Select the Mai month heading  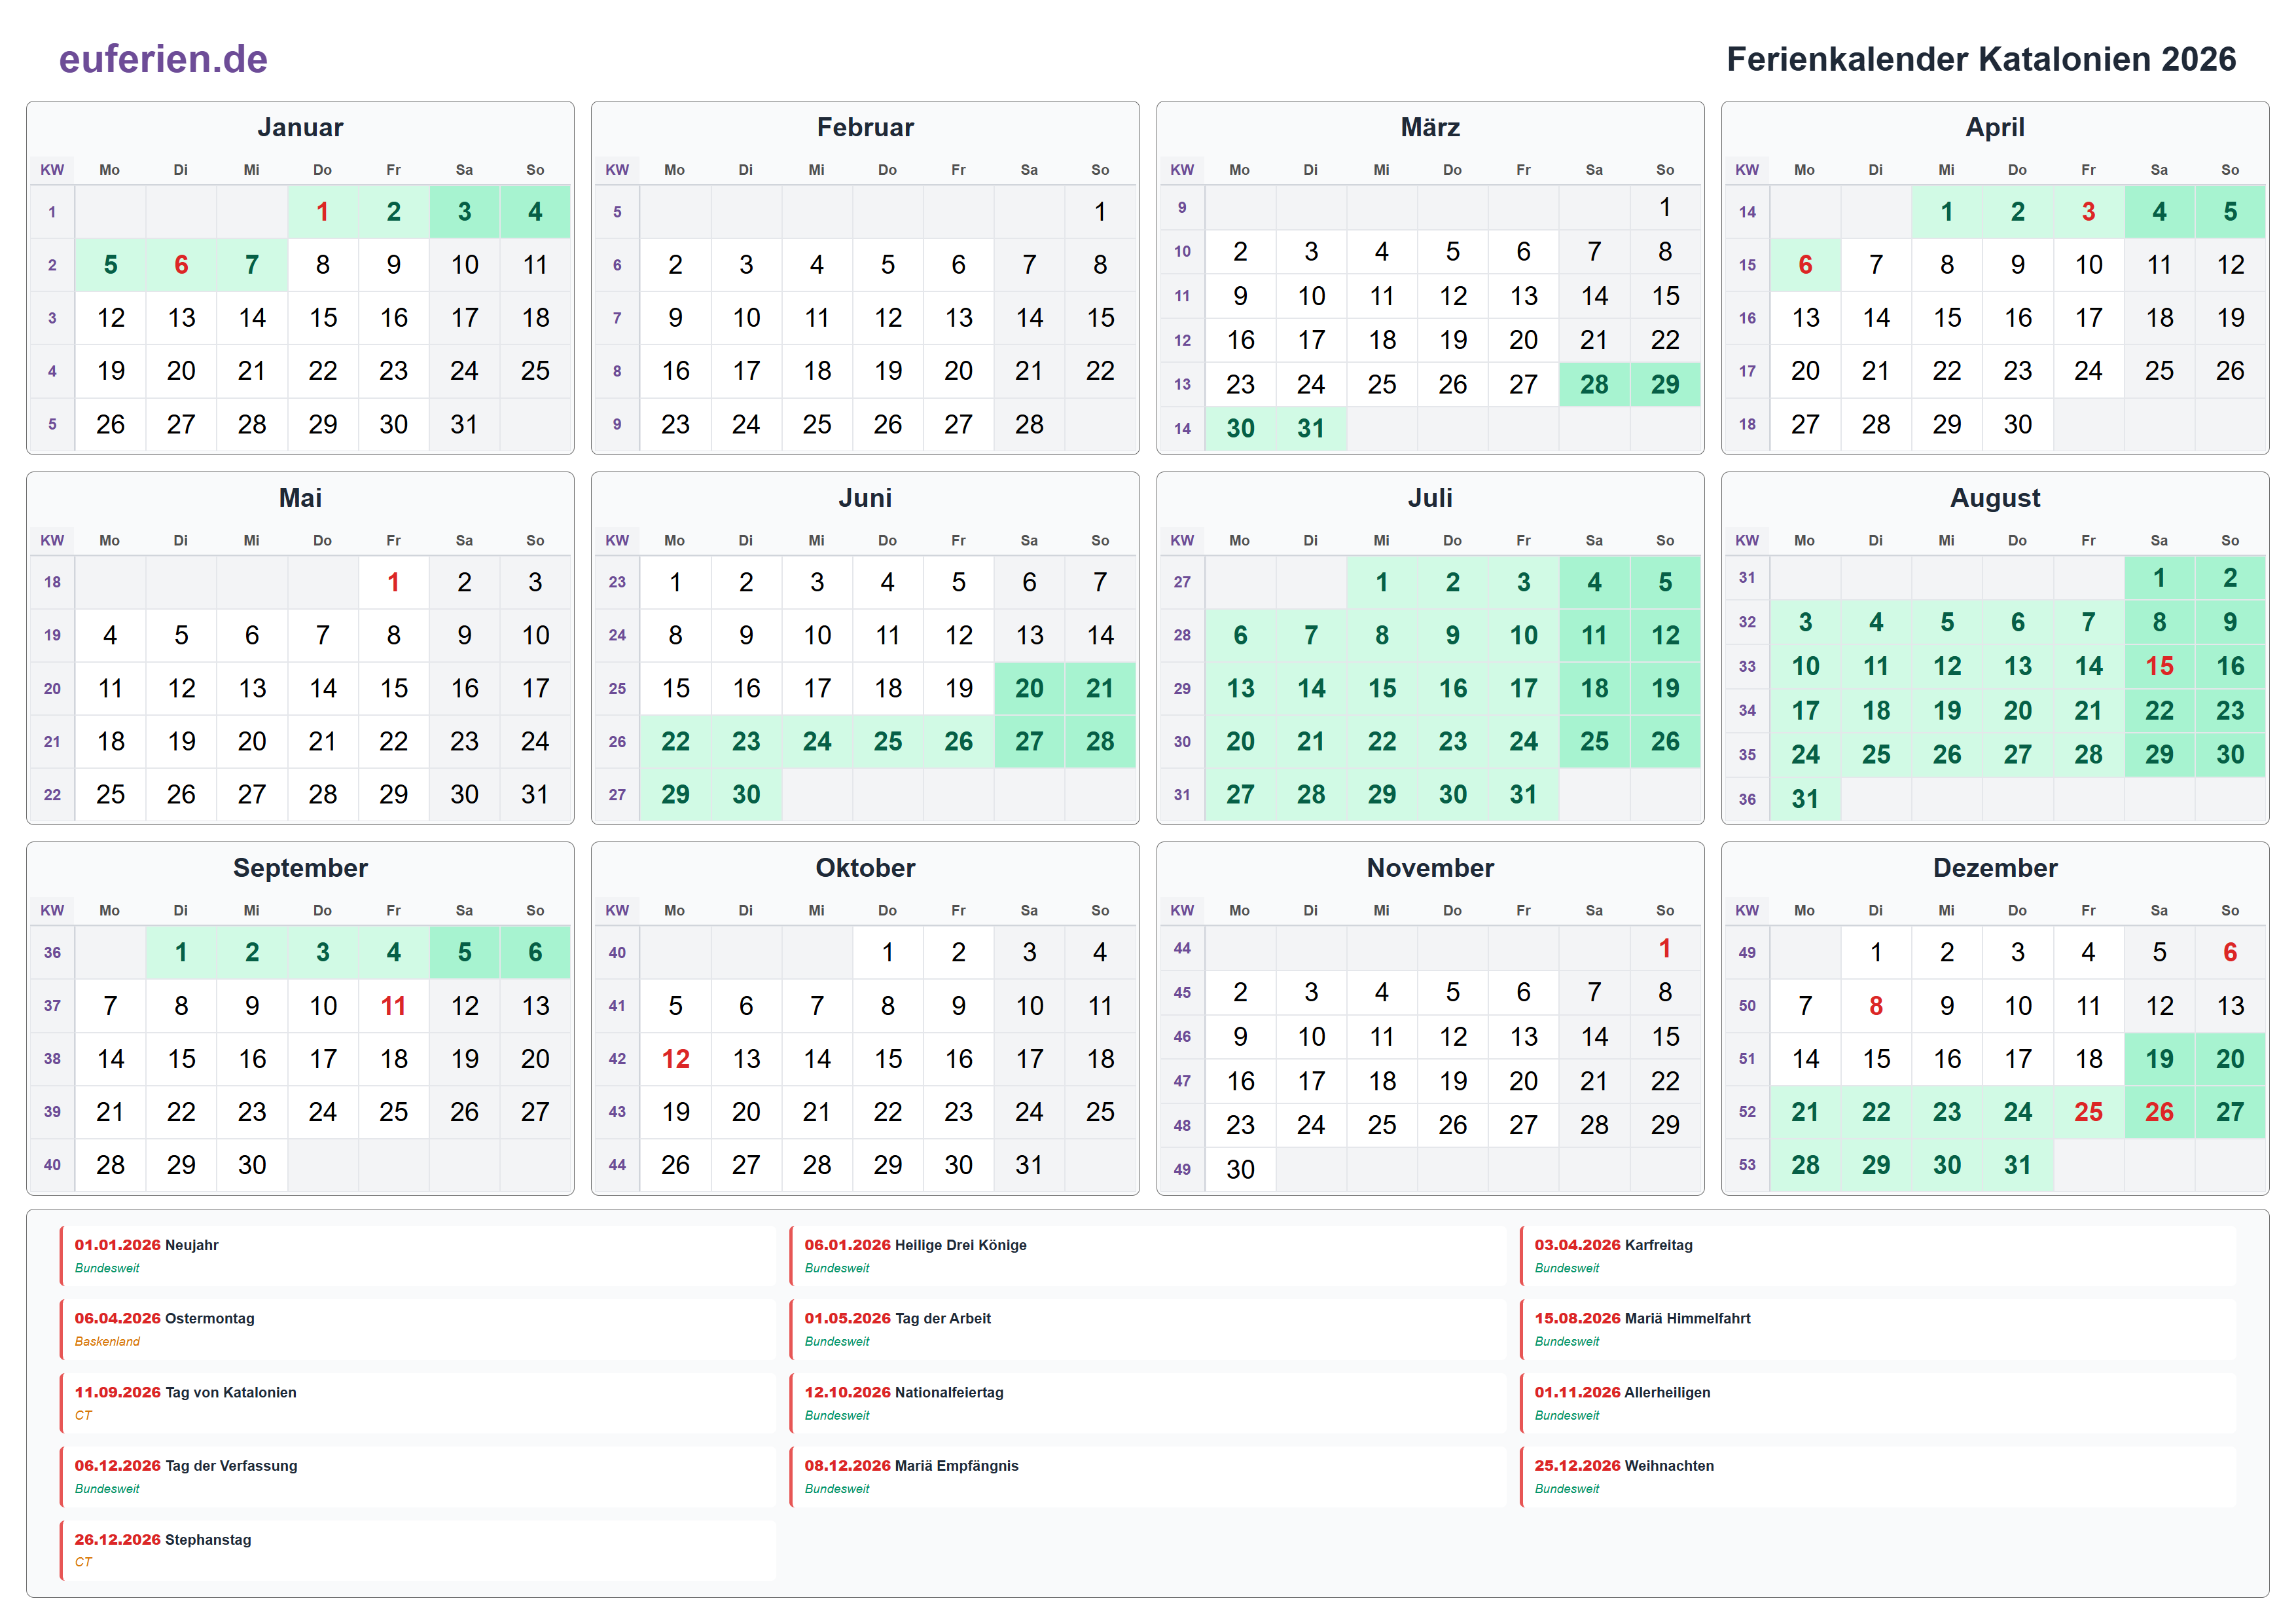tap(300, 497)
